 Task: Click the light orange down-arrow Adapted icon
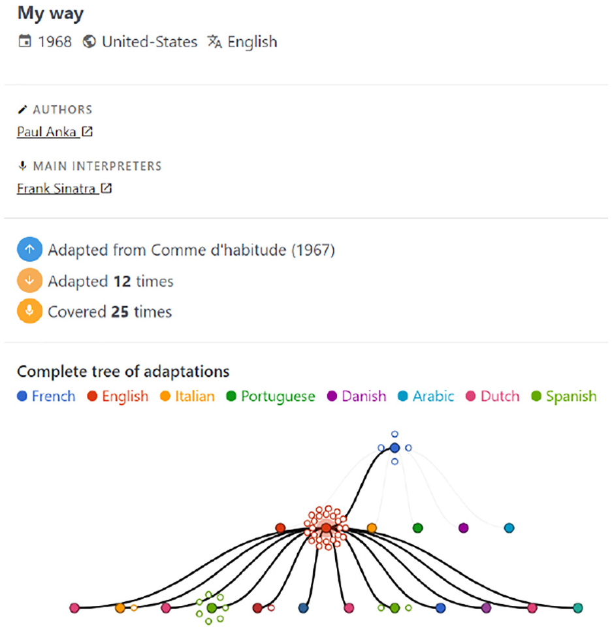[x=29, y=280]
